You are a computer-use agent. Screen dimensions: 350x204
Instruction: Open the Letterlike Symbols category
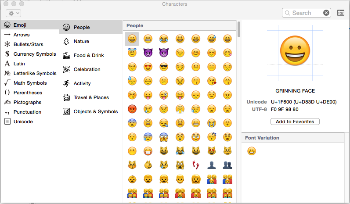[x=30, y=73]
